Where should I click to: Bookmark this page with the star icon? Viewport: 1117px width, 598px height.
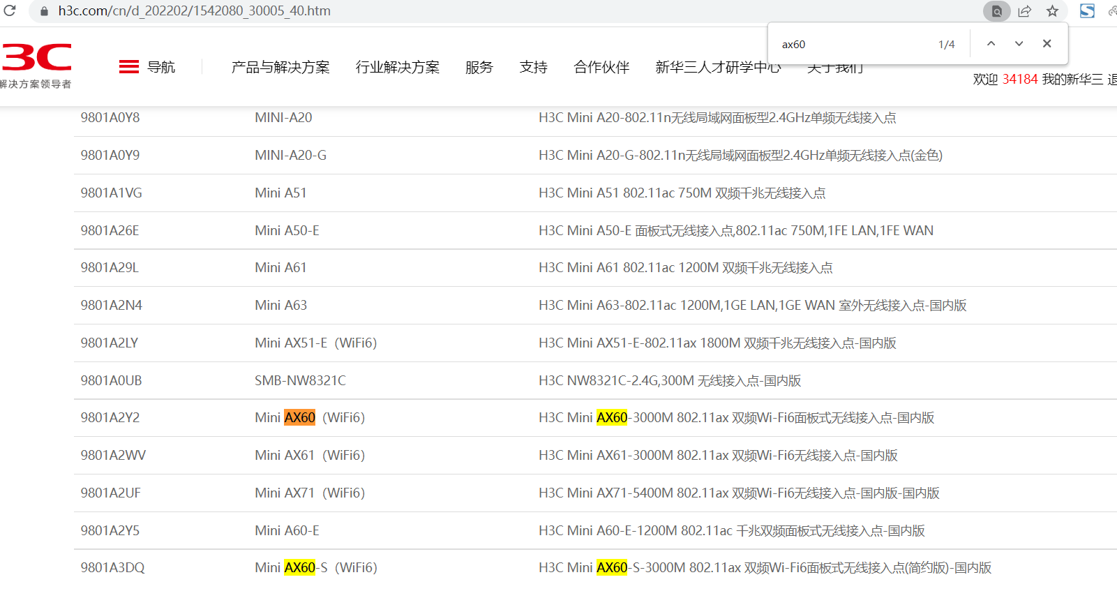tap(1053, 11)
